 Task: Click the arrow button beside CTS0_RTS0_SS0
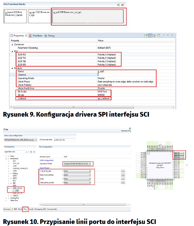[123, 171]
